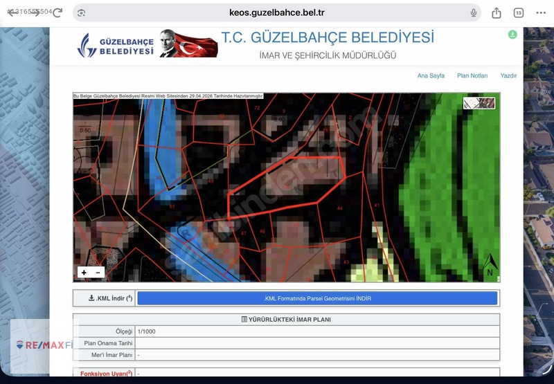Image resolution: width=554 pixels, height=384 pixels.
Task: Tap the browser reload icon
Action: [57, 12]
